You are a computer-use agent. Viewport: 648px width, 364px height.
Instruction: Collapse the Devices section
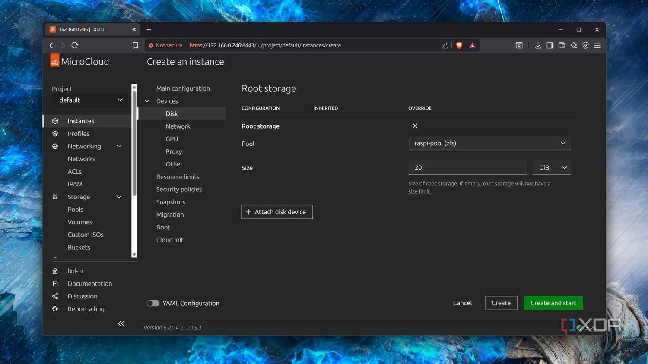coord(147,101)
